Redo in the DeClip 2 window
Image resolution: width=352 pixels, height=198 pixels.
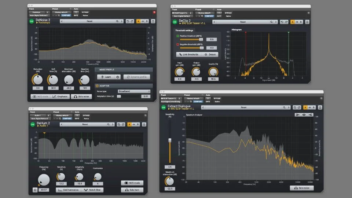coord(286,22)
